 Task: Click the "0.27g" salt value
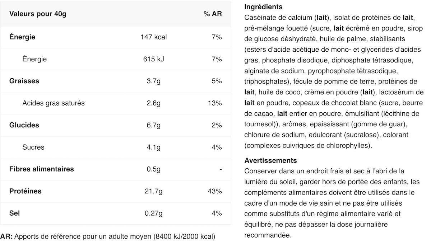154,213
